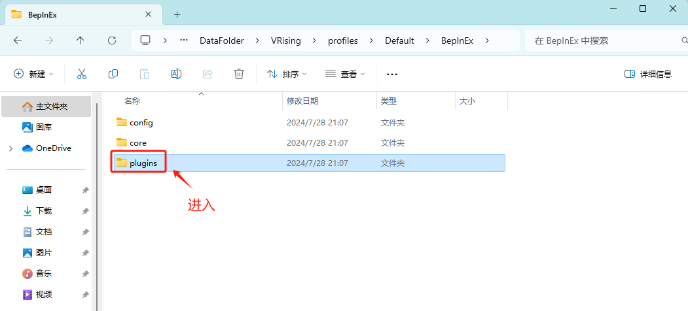Go up one folder level
Image resolution: width=688 pixels, height=311 pixels.
click(80, 41)
